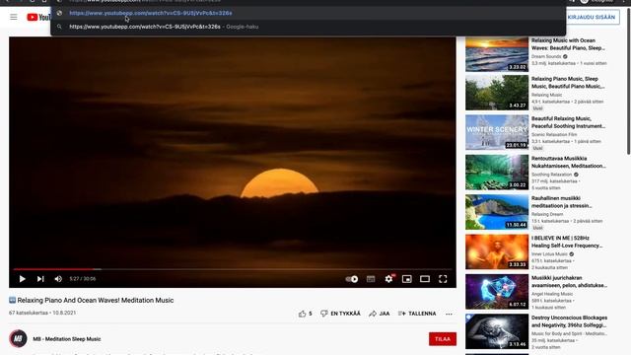Open Musiikki juurichakran avaamiseen thumbnail
This screenshot has width=631, height=355.
(497, 292)
